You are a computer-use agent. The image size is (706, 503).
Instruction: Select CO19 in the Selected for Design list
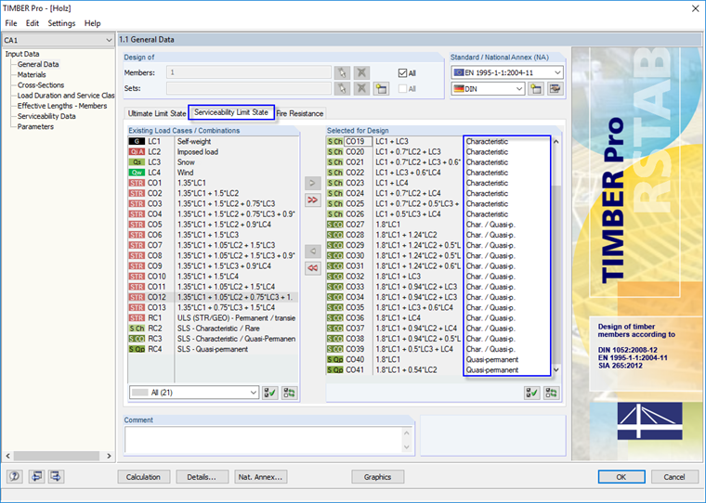coord(439,141)
